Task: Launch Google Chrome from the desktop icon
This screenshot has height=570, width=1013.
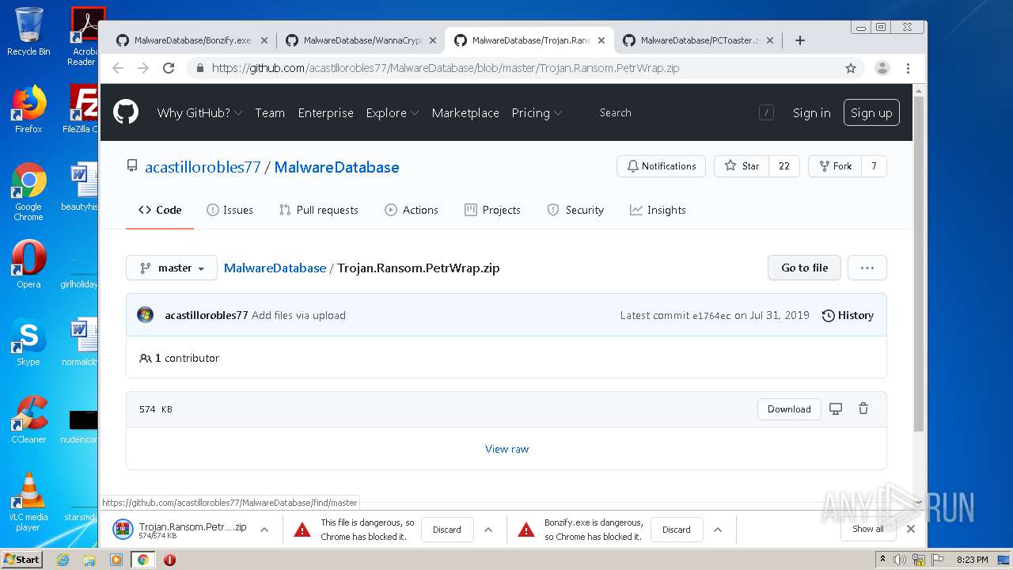Action: (28, 192)
